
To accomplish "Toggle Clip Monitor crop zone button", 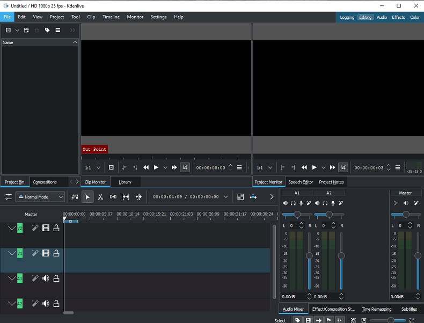I will tap(185, 167).
